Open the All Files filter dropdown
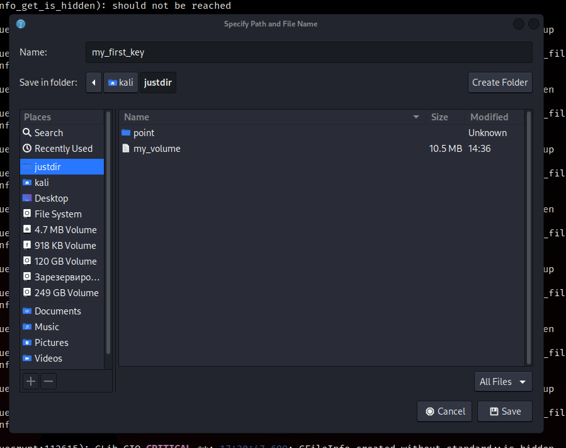Viewport: 566px width, 448px height. click(x=503, y=381)
